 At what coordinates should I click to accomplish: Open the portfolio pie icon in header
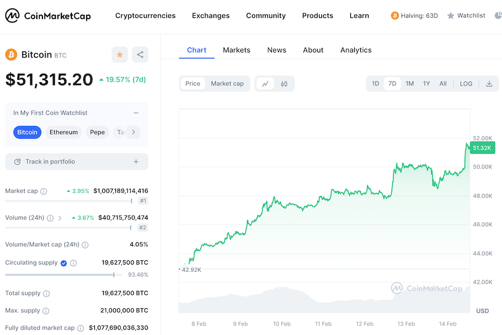pos(498,16)
